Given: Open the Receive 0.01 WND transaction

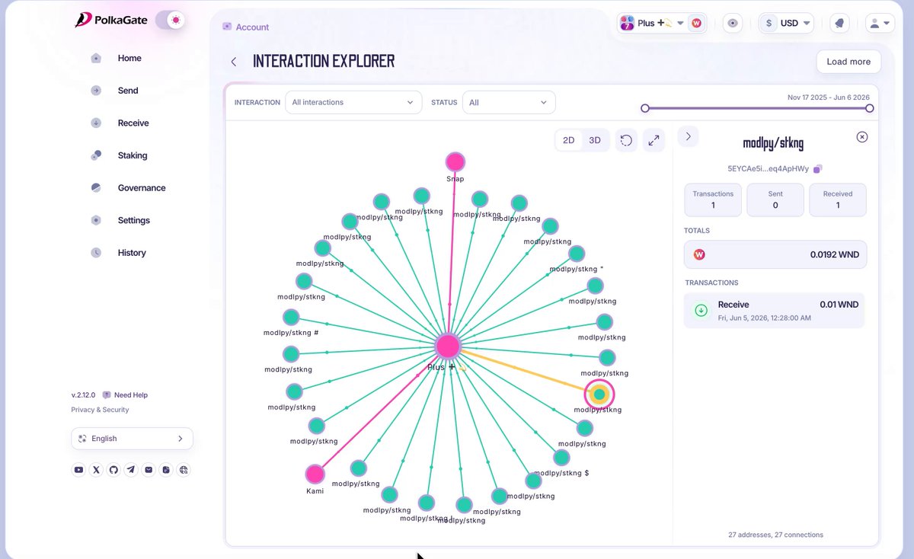Looking at the screenshot, I should pos(774,311).
